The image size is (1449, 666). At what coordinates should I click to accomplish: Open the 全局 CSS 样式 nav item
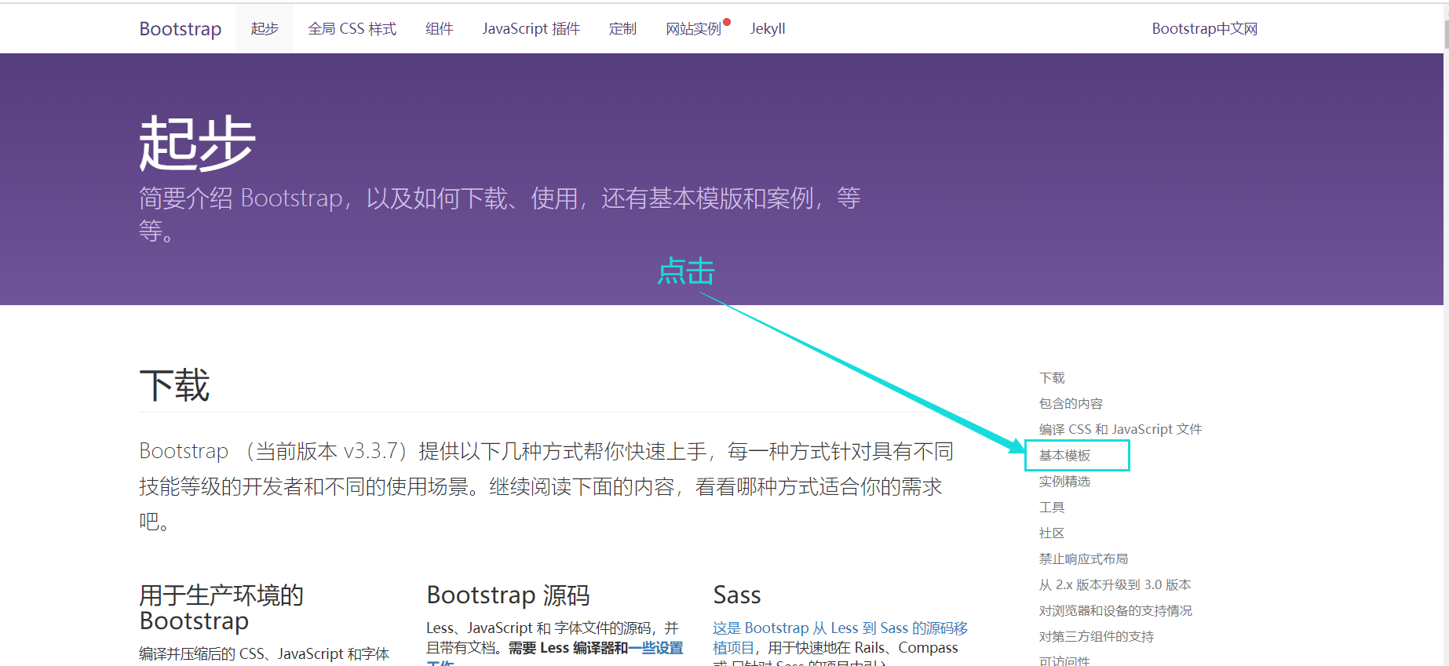[x=352, y=29]
